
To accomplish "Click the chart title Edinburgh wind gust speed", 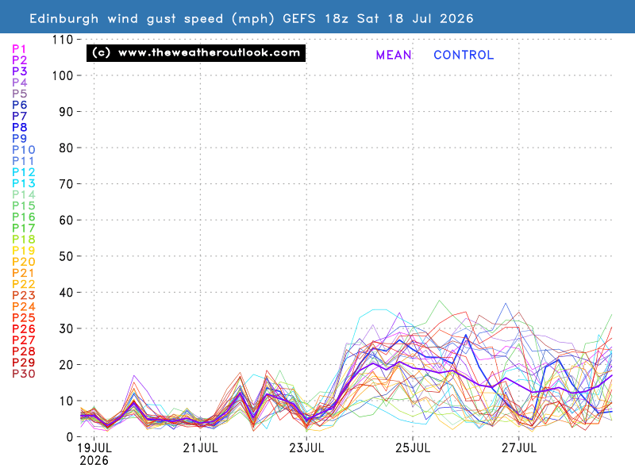I will pos(252,18).
